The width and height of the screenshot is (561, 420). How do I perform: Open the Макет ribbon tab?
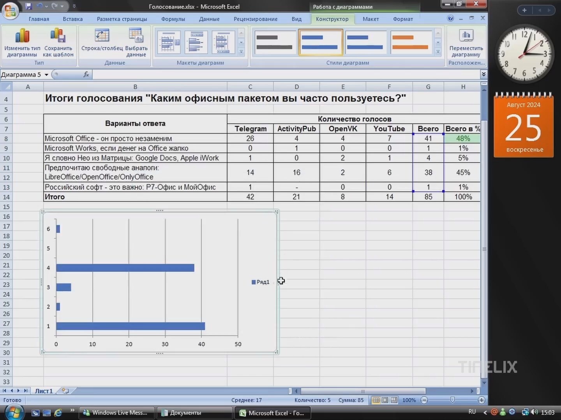(x=370, y=19)
